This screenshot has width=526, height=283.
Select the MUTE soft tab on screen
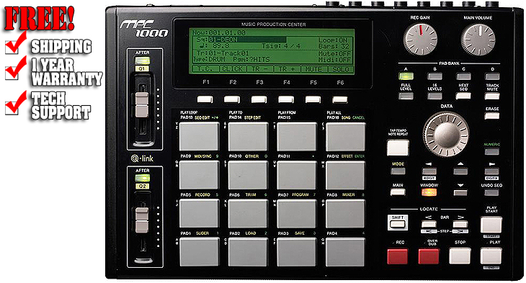click(313, 68)
